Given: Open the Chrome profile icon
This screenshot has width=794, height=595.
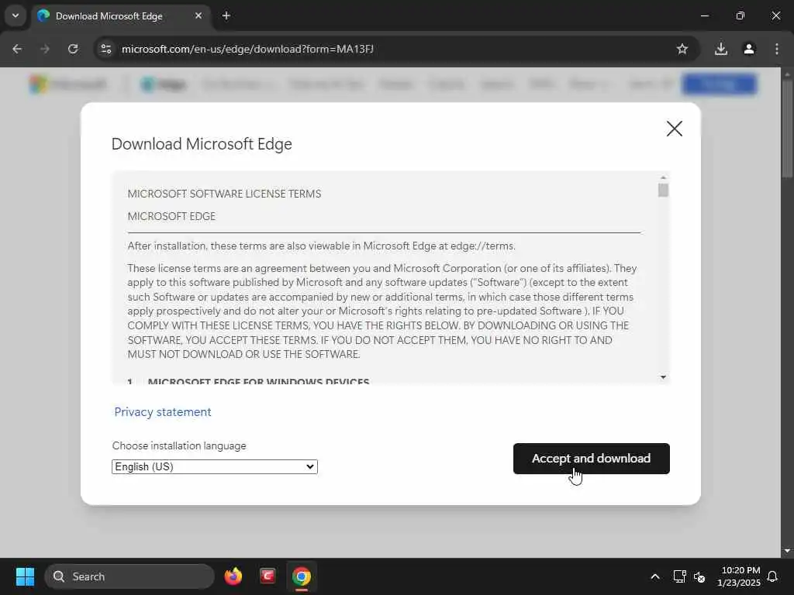Looking at the screenshot, I should click(x=749, y=49).
